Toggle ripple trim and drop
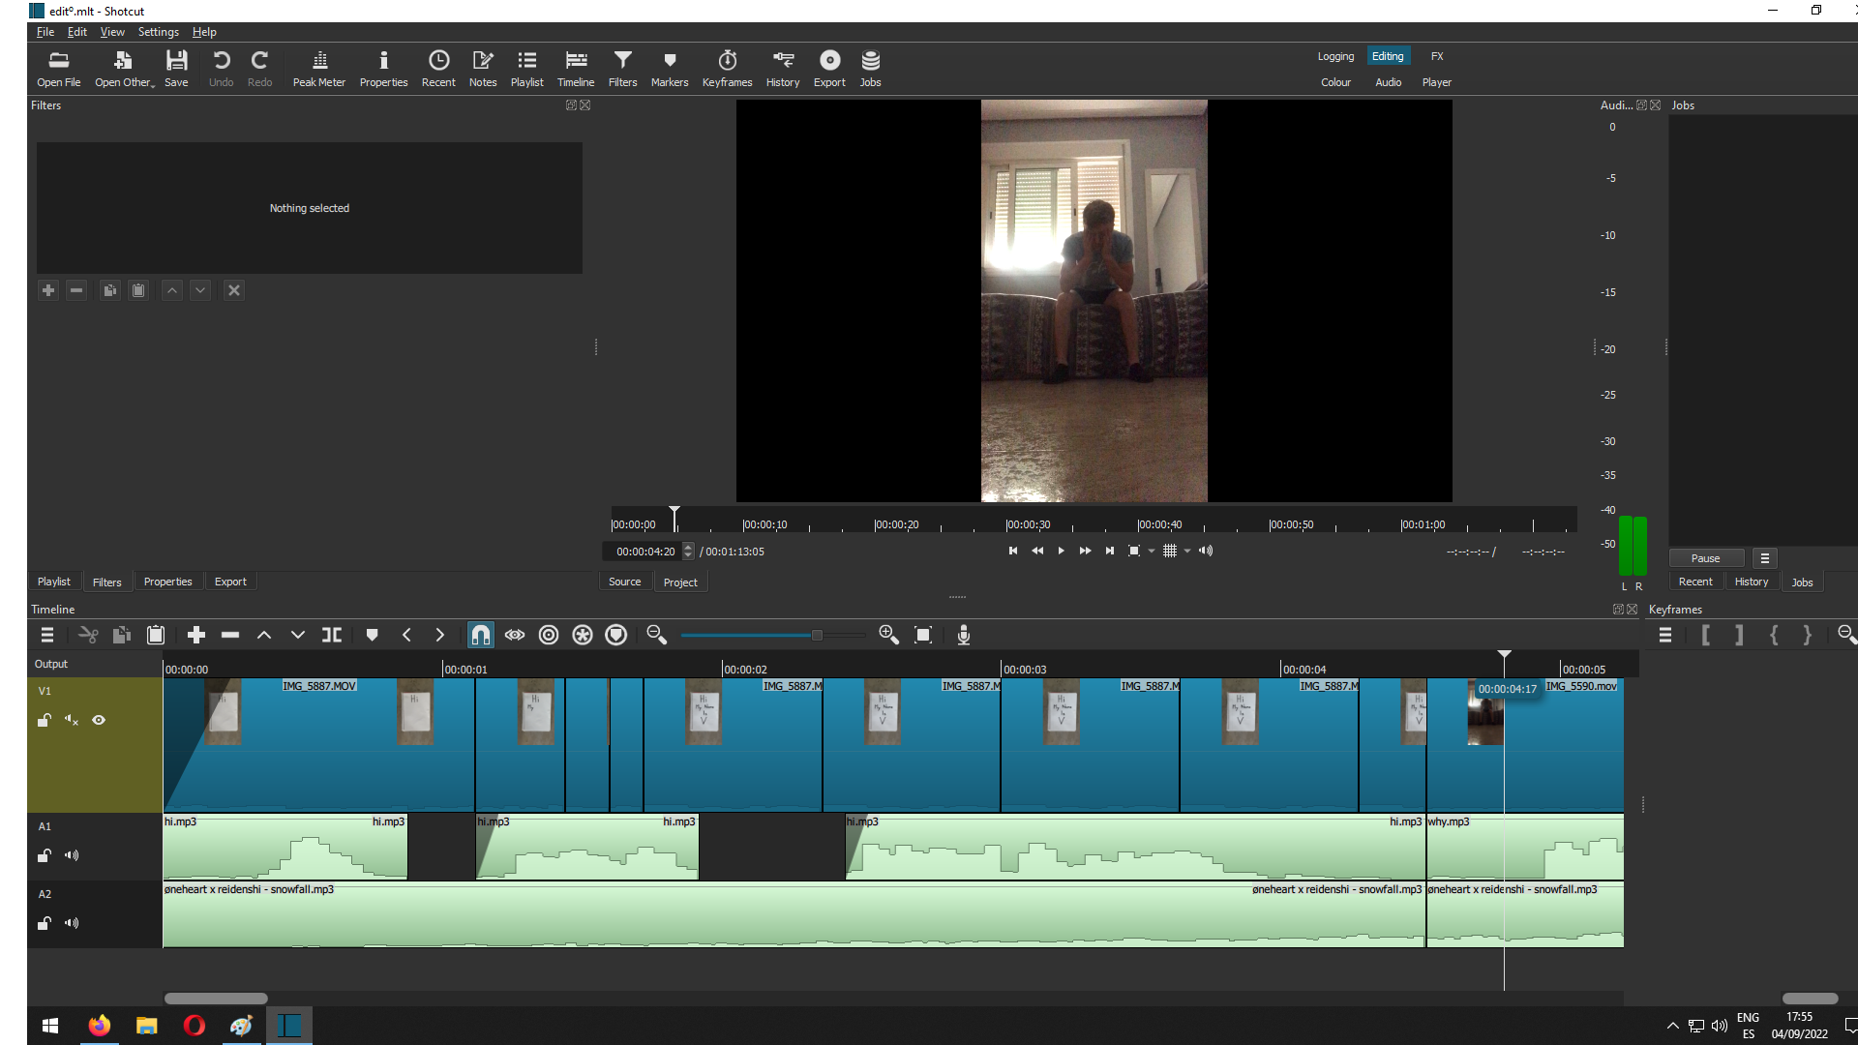Viewport: 1858px width, 1045px height. click(x=549, y=635)
